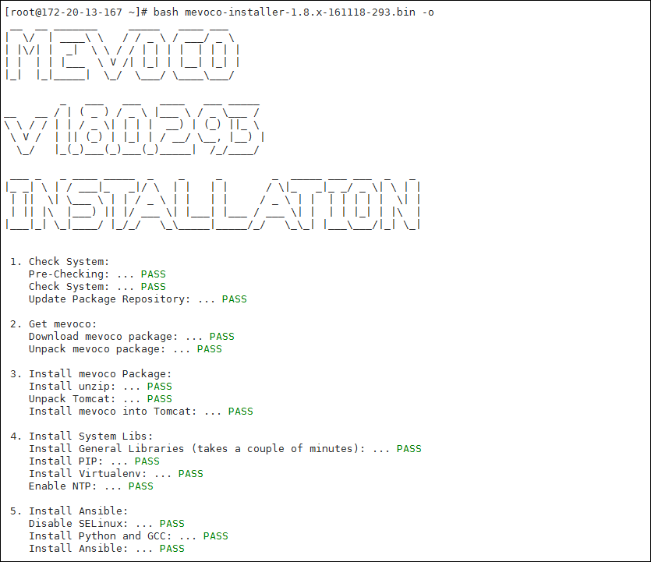Click the "Disable SELinux:" step label
This screenshot has height=562, width=651.
click(x=79, y=523)
